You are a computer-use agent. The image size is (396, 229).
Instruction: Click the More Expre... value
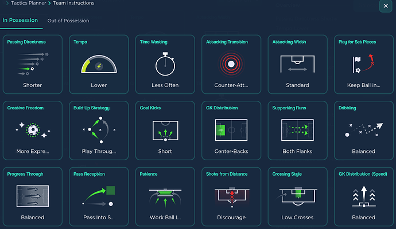pos(33,151)
